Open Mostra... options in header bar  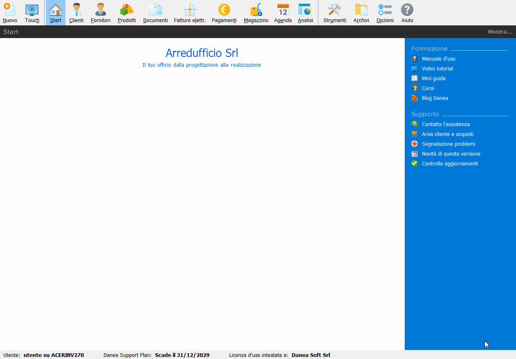500,32
